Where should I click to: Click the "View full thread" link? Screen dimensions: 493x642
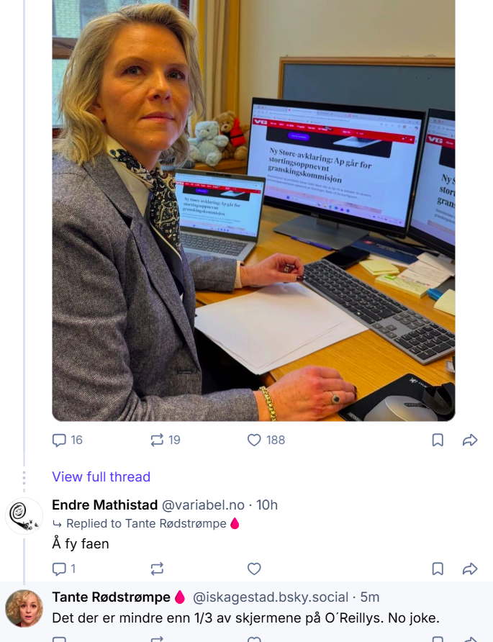[101, 476]
